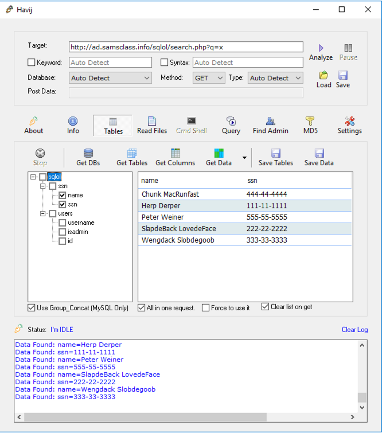Open the Method GET dropdown
Screen dimensions: 382x433
(x=209, y=78)
